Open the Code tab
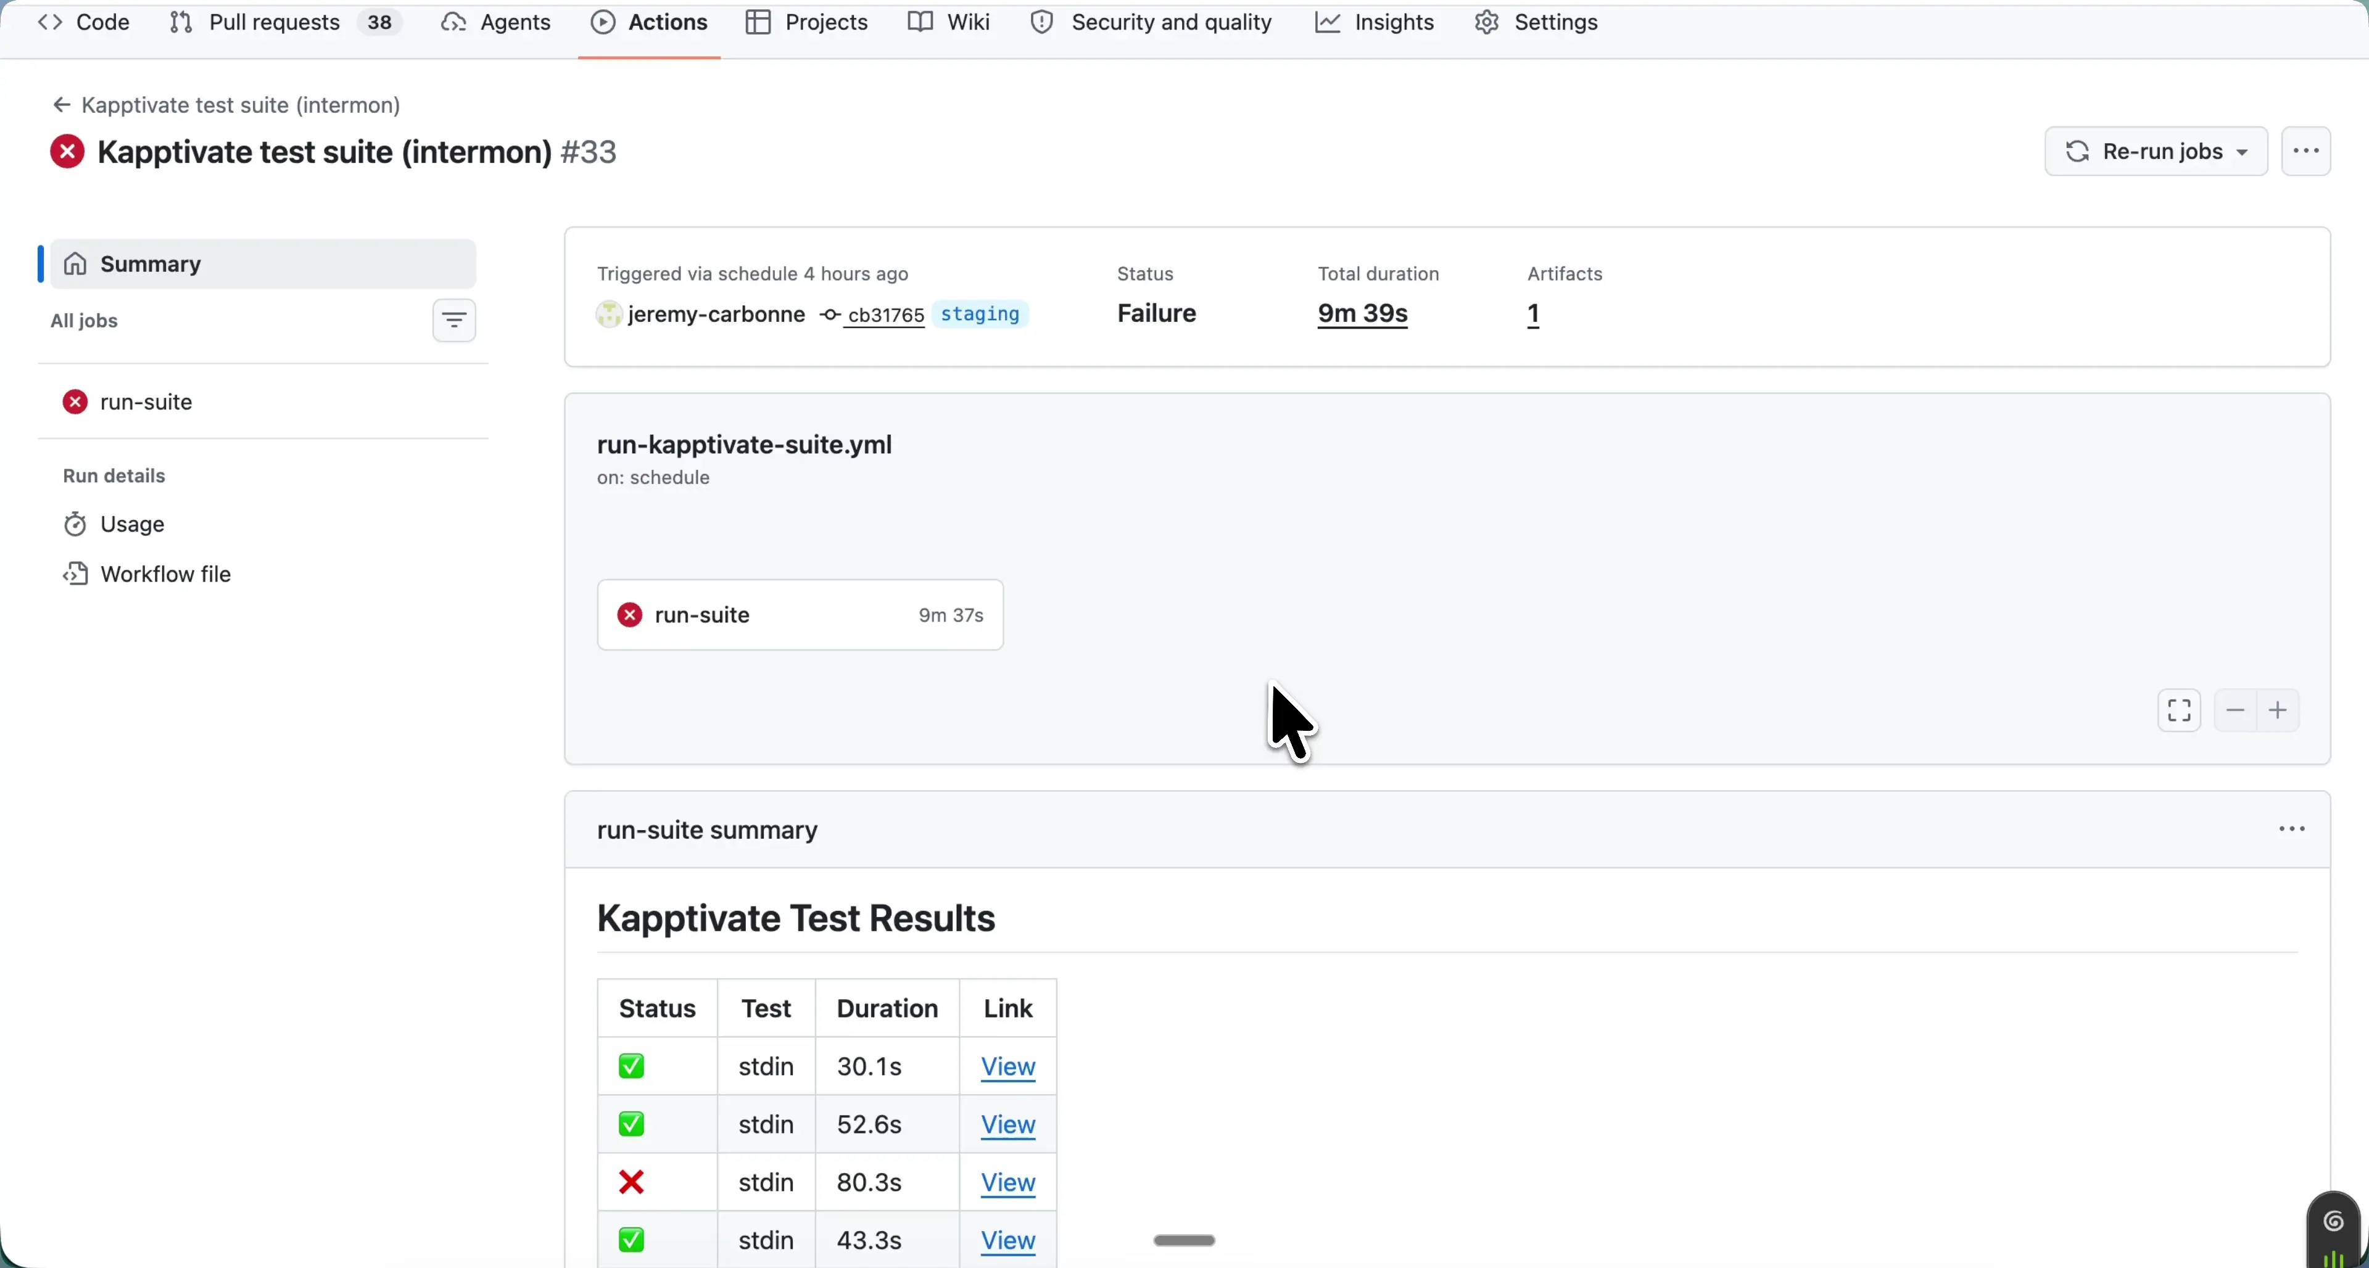Screen dimensions: 2369x1268 (83, 23)
